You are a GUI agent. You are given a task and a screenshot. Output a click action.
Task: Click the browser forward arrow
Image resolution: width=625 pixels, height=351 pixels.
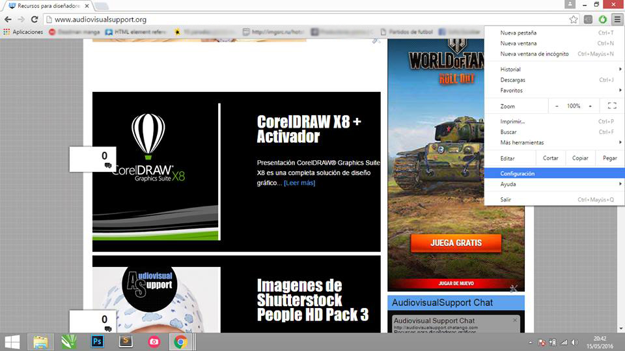click(21, 19)
